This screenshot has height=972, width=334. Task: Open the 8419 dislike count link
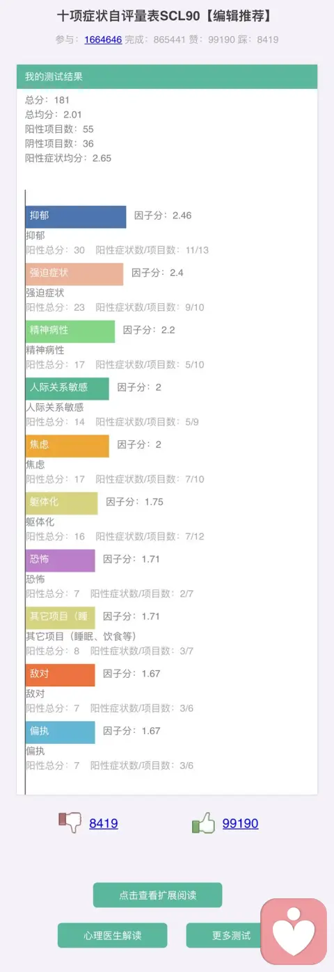[x=104, y=824]
